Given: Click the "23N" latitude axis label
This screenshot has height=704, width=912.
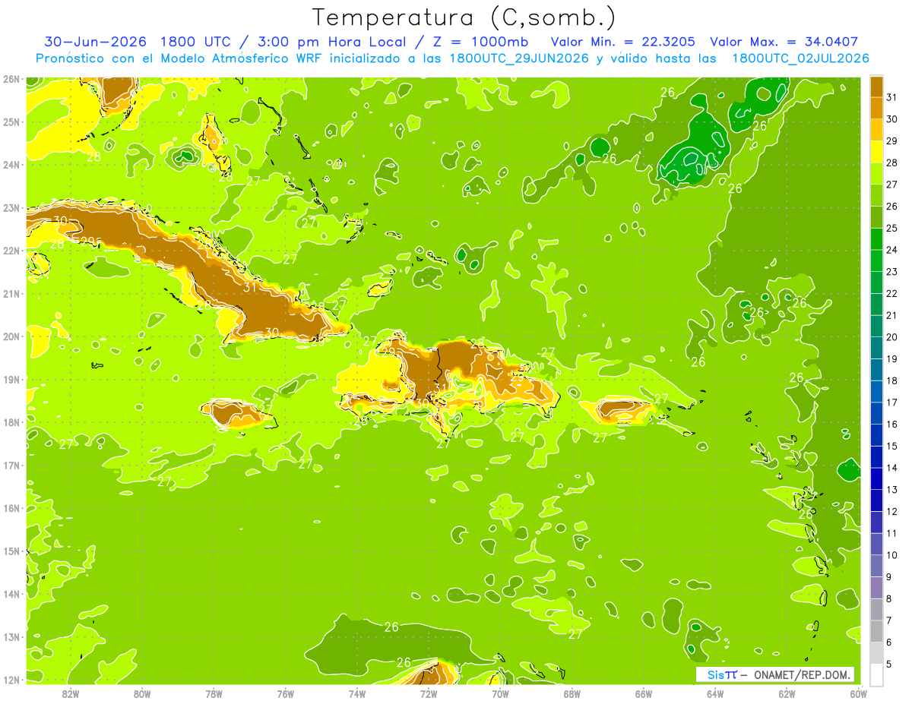Looking at the screenshot, I should (x=11, y=207).
